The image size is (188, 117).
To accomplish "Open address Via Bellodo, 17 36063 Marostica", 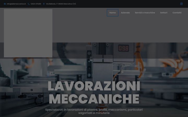I will click(x=61, y=4).
